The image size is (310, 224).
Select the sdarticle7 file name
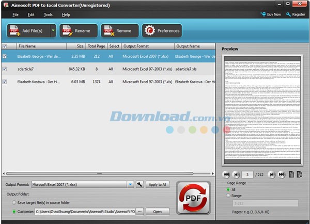[x=25, y=69]
